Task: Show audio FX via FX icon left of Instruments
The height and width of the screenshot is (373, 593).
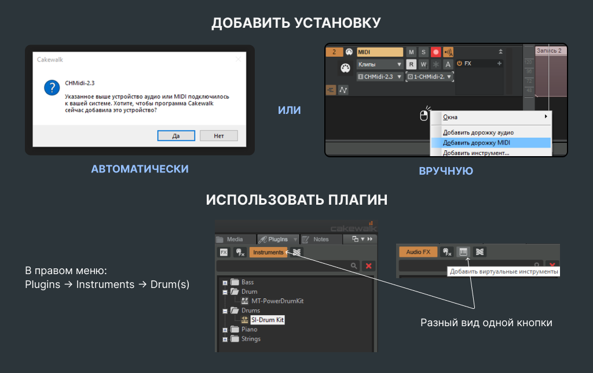Action: [x=224, y=252]
